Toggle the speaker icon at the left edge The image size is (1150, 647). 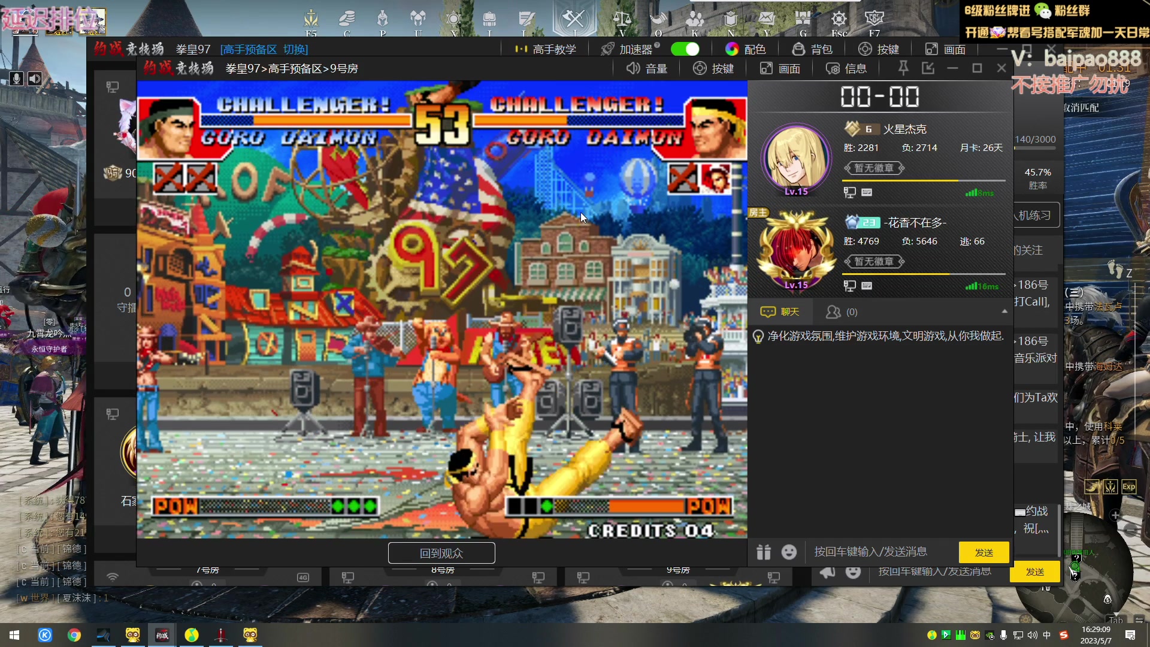35,78
